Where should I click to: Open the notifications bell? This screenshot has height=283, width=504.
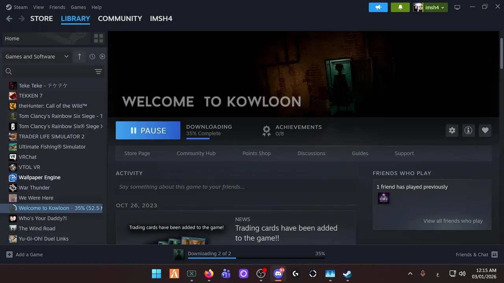[400, 7]
